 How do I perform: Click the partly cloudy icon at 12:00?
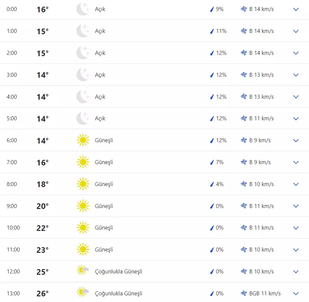pos(83,271)
